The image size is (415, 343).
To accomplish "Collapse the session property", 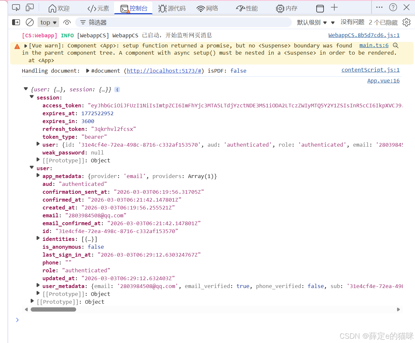I will pyautogui.click(x=32, y=97).
